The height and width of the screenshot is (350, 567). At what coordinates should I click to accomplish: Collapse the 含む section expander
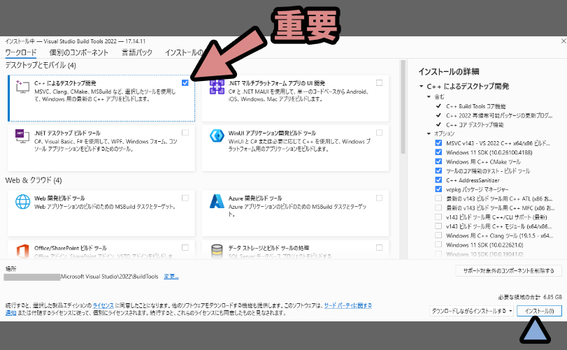point(429,97)
